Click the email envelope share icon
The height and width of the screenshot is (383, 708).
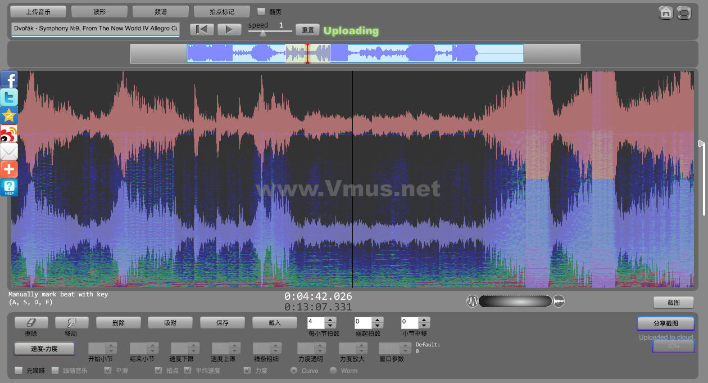(x=9, y=151)
